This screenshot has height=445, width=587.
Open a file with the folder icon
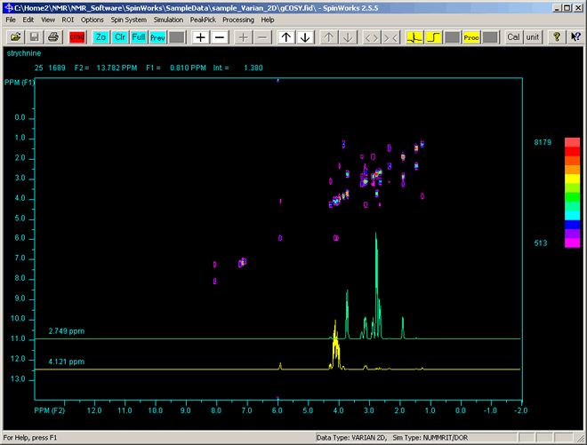(16, 37)
